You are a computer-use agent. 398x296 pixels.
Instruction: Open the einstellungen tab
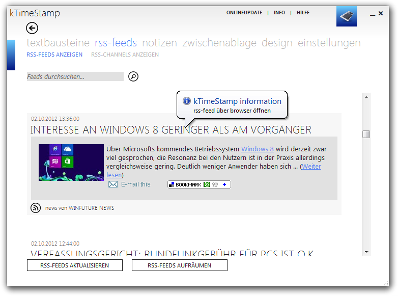pos(329,43)
